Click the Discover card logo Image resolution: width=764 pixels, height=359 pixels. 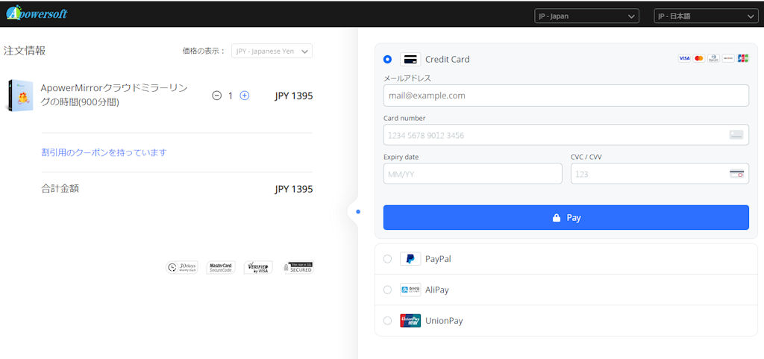click(728, 58)
